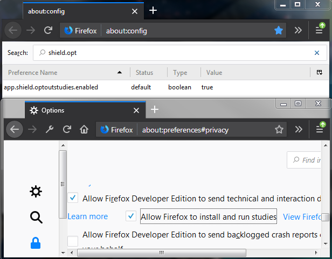Image resolution: width=332 pixels, height=259 pixels.
Task: Select the about:config tab
Action: (x=83, y=11)
